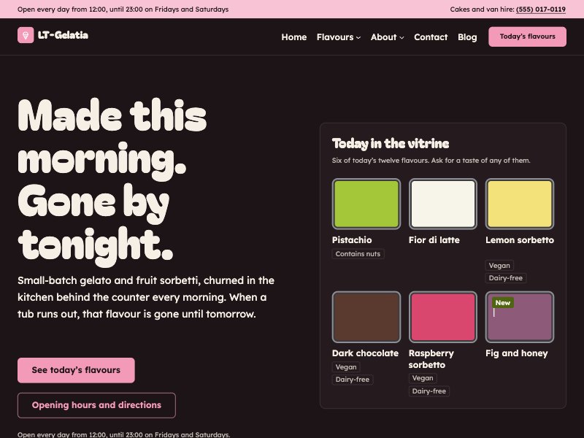584x438 pixels.
Task: Click the Vegan tag under Lemon sorbetto
Action: pos(499,266)
